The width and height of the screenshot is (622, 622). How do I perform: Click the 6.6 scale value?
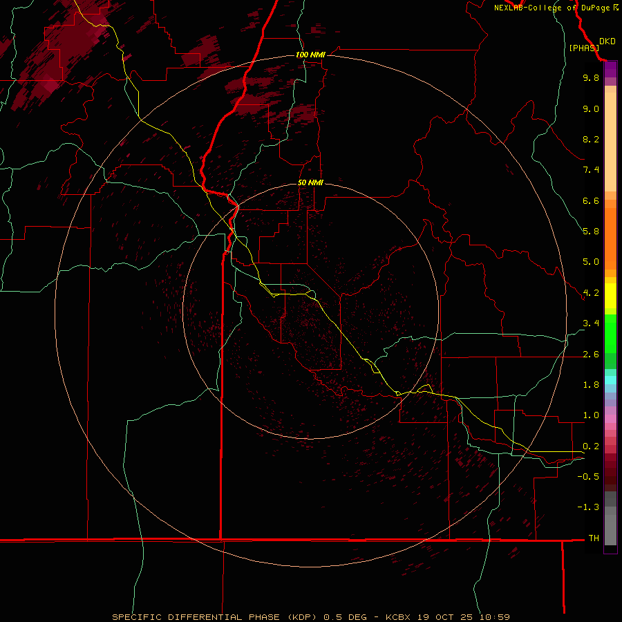591,200
